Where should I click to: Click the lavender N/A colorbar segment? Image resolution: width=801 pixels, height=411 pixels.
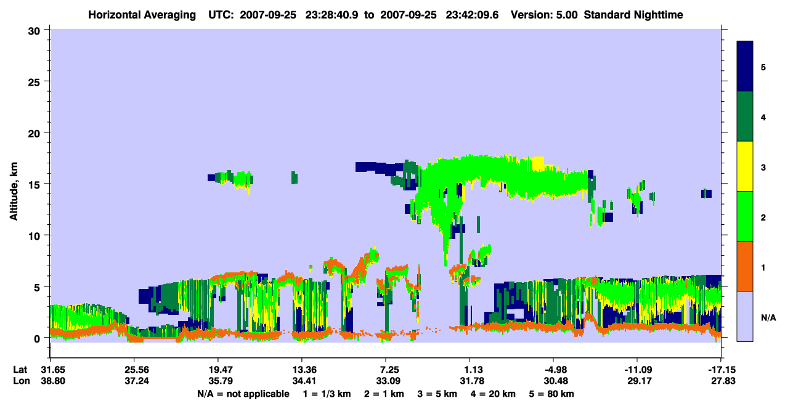point(745,316)
